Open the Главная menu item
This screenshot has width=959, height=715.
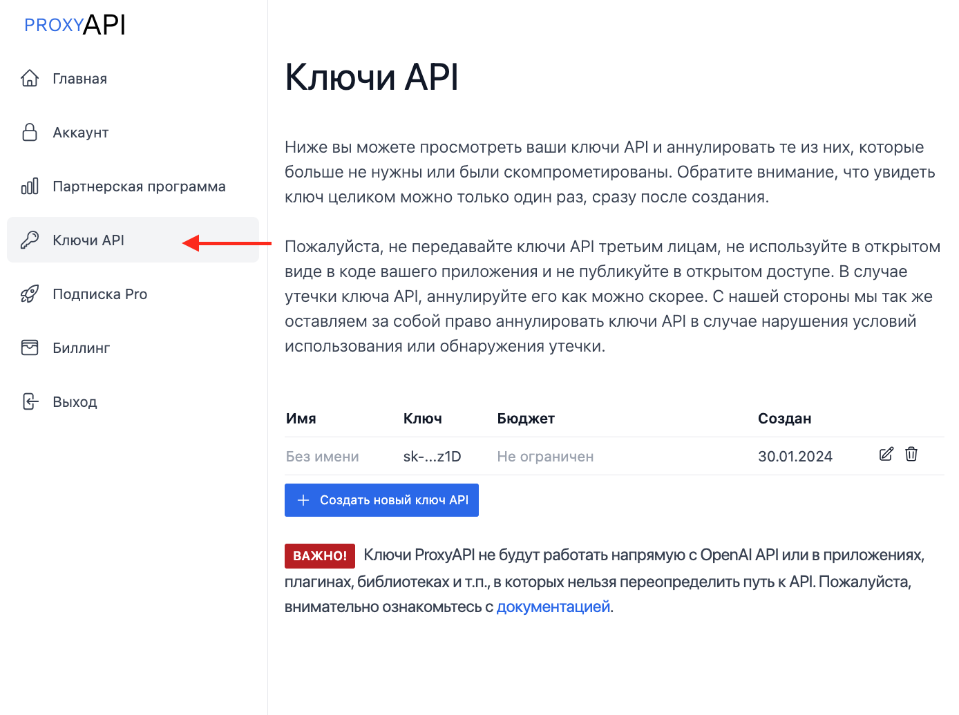point(80,79)
